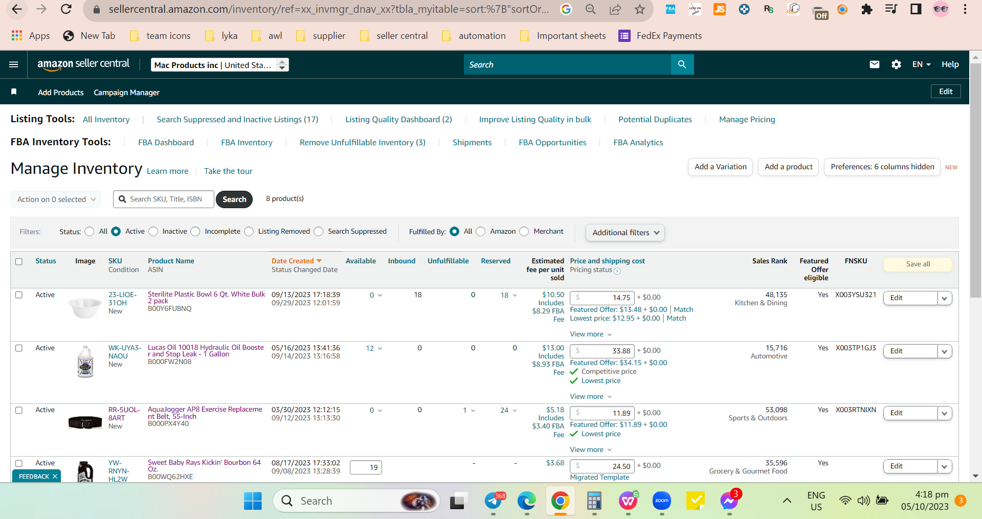Viewport: 982px width, 519px height.
Task: Expand View more pricing for Lucas Oil
Action: (591, 397)
